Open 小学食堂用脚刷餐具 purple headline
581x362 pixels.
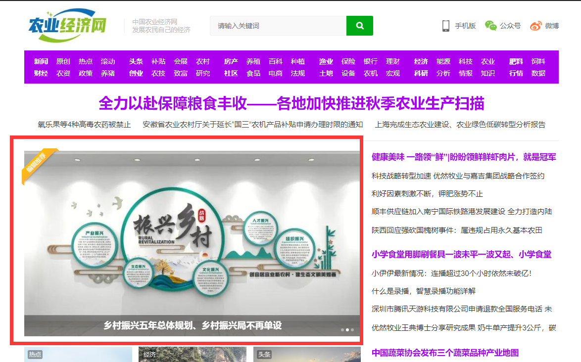(x=461, y=254)
